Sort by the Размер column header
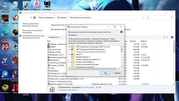179x101 pixels. (x=133, y=41)
